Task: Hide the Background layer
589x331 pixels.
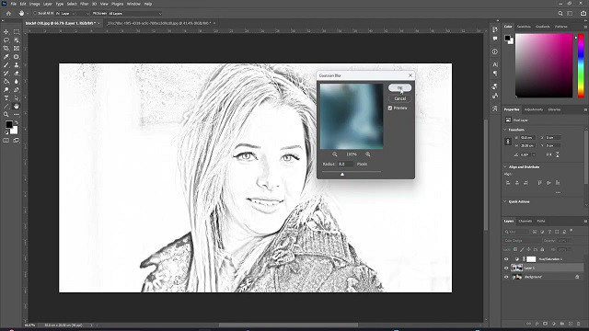Action: (506, 277)
